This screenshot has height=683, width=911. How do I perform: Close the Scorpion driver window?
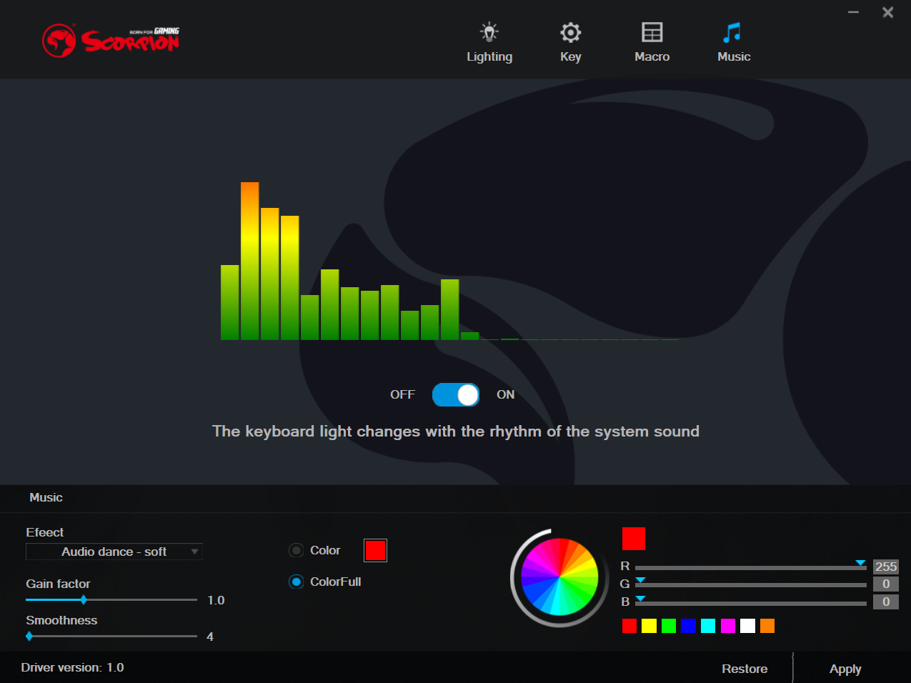click(x=887, y=12)
